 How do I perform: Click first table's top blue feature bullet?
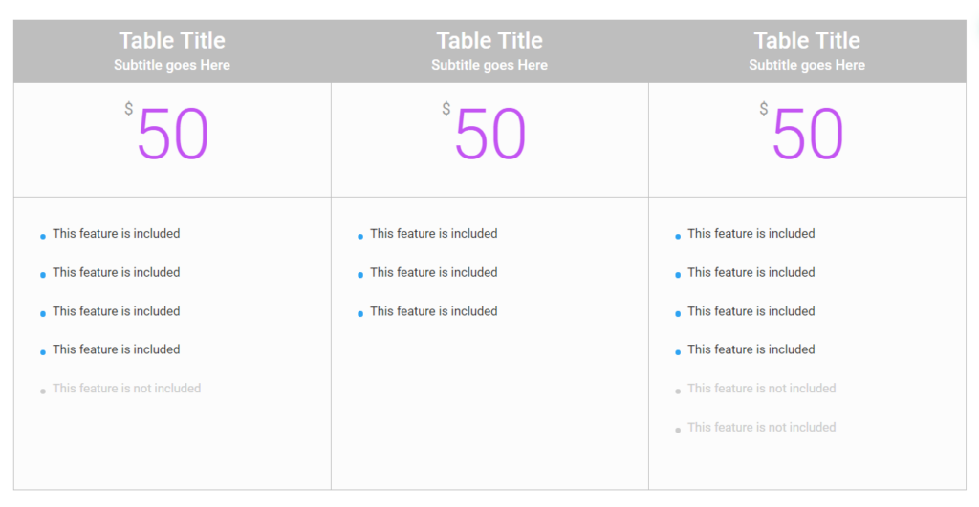[43, 236]
